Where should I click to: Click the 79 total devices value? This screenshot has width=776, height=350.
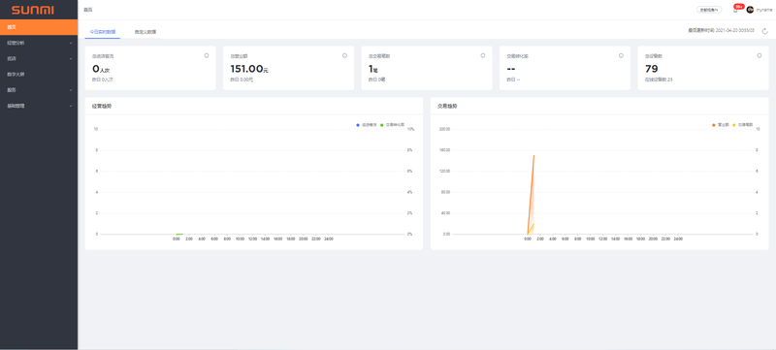coord(651,69)
